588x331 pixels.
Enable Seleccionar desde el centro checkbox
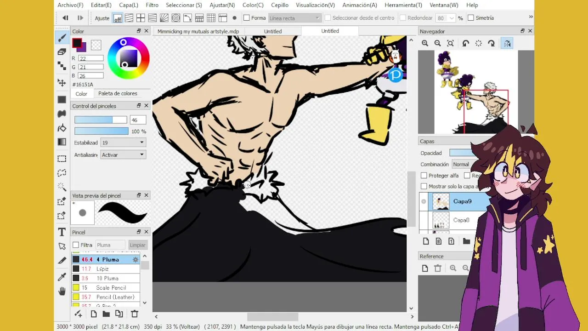point(328,18)
